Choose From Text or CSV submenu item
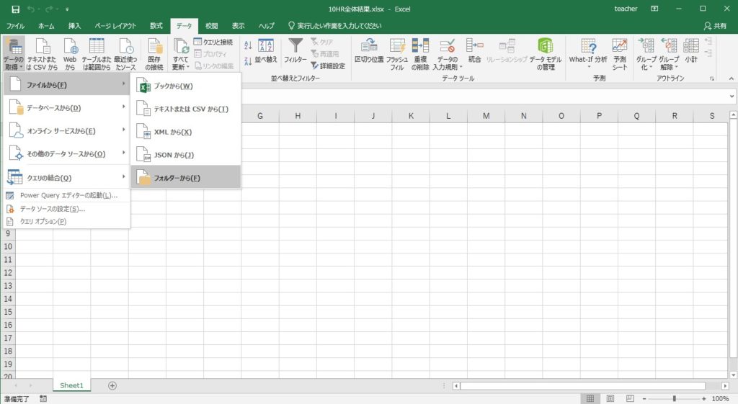This screenshot has width=738, height=404. [186, 109]
